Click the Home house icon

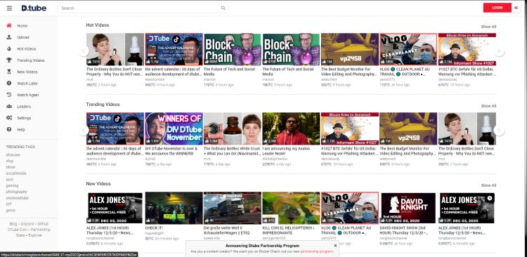pyautogui.click(x=9, y=25)
